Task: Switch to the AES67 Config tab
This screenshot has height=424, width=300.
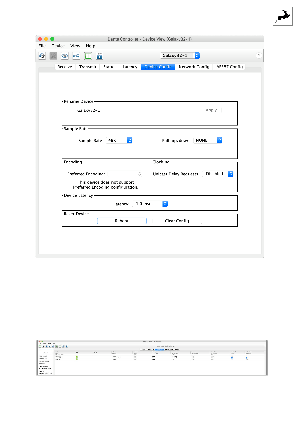Action: tap(230, 67)
